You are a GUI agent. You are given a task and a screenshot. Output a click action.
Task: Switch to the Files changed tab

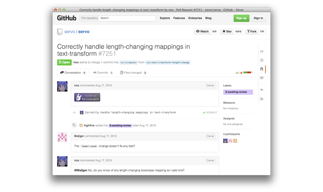pyautogui.click(x=133, y=73)
